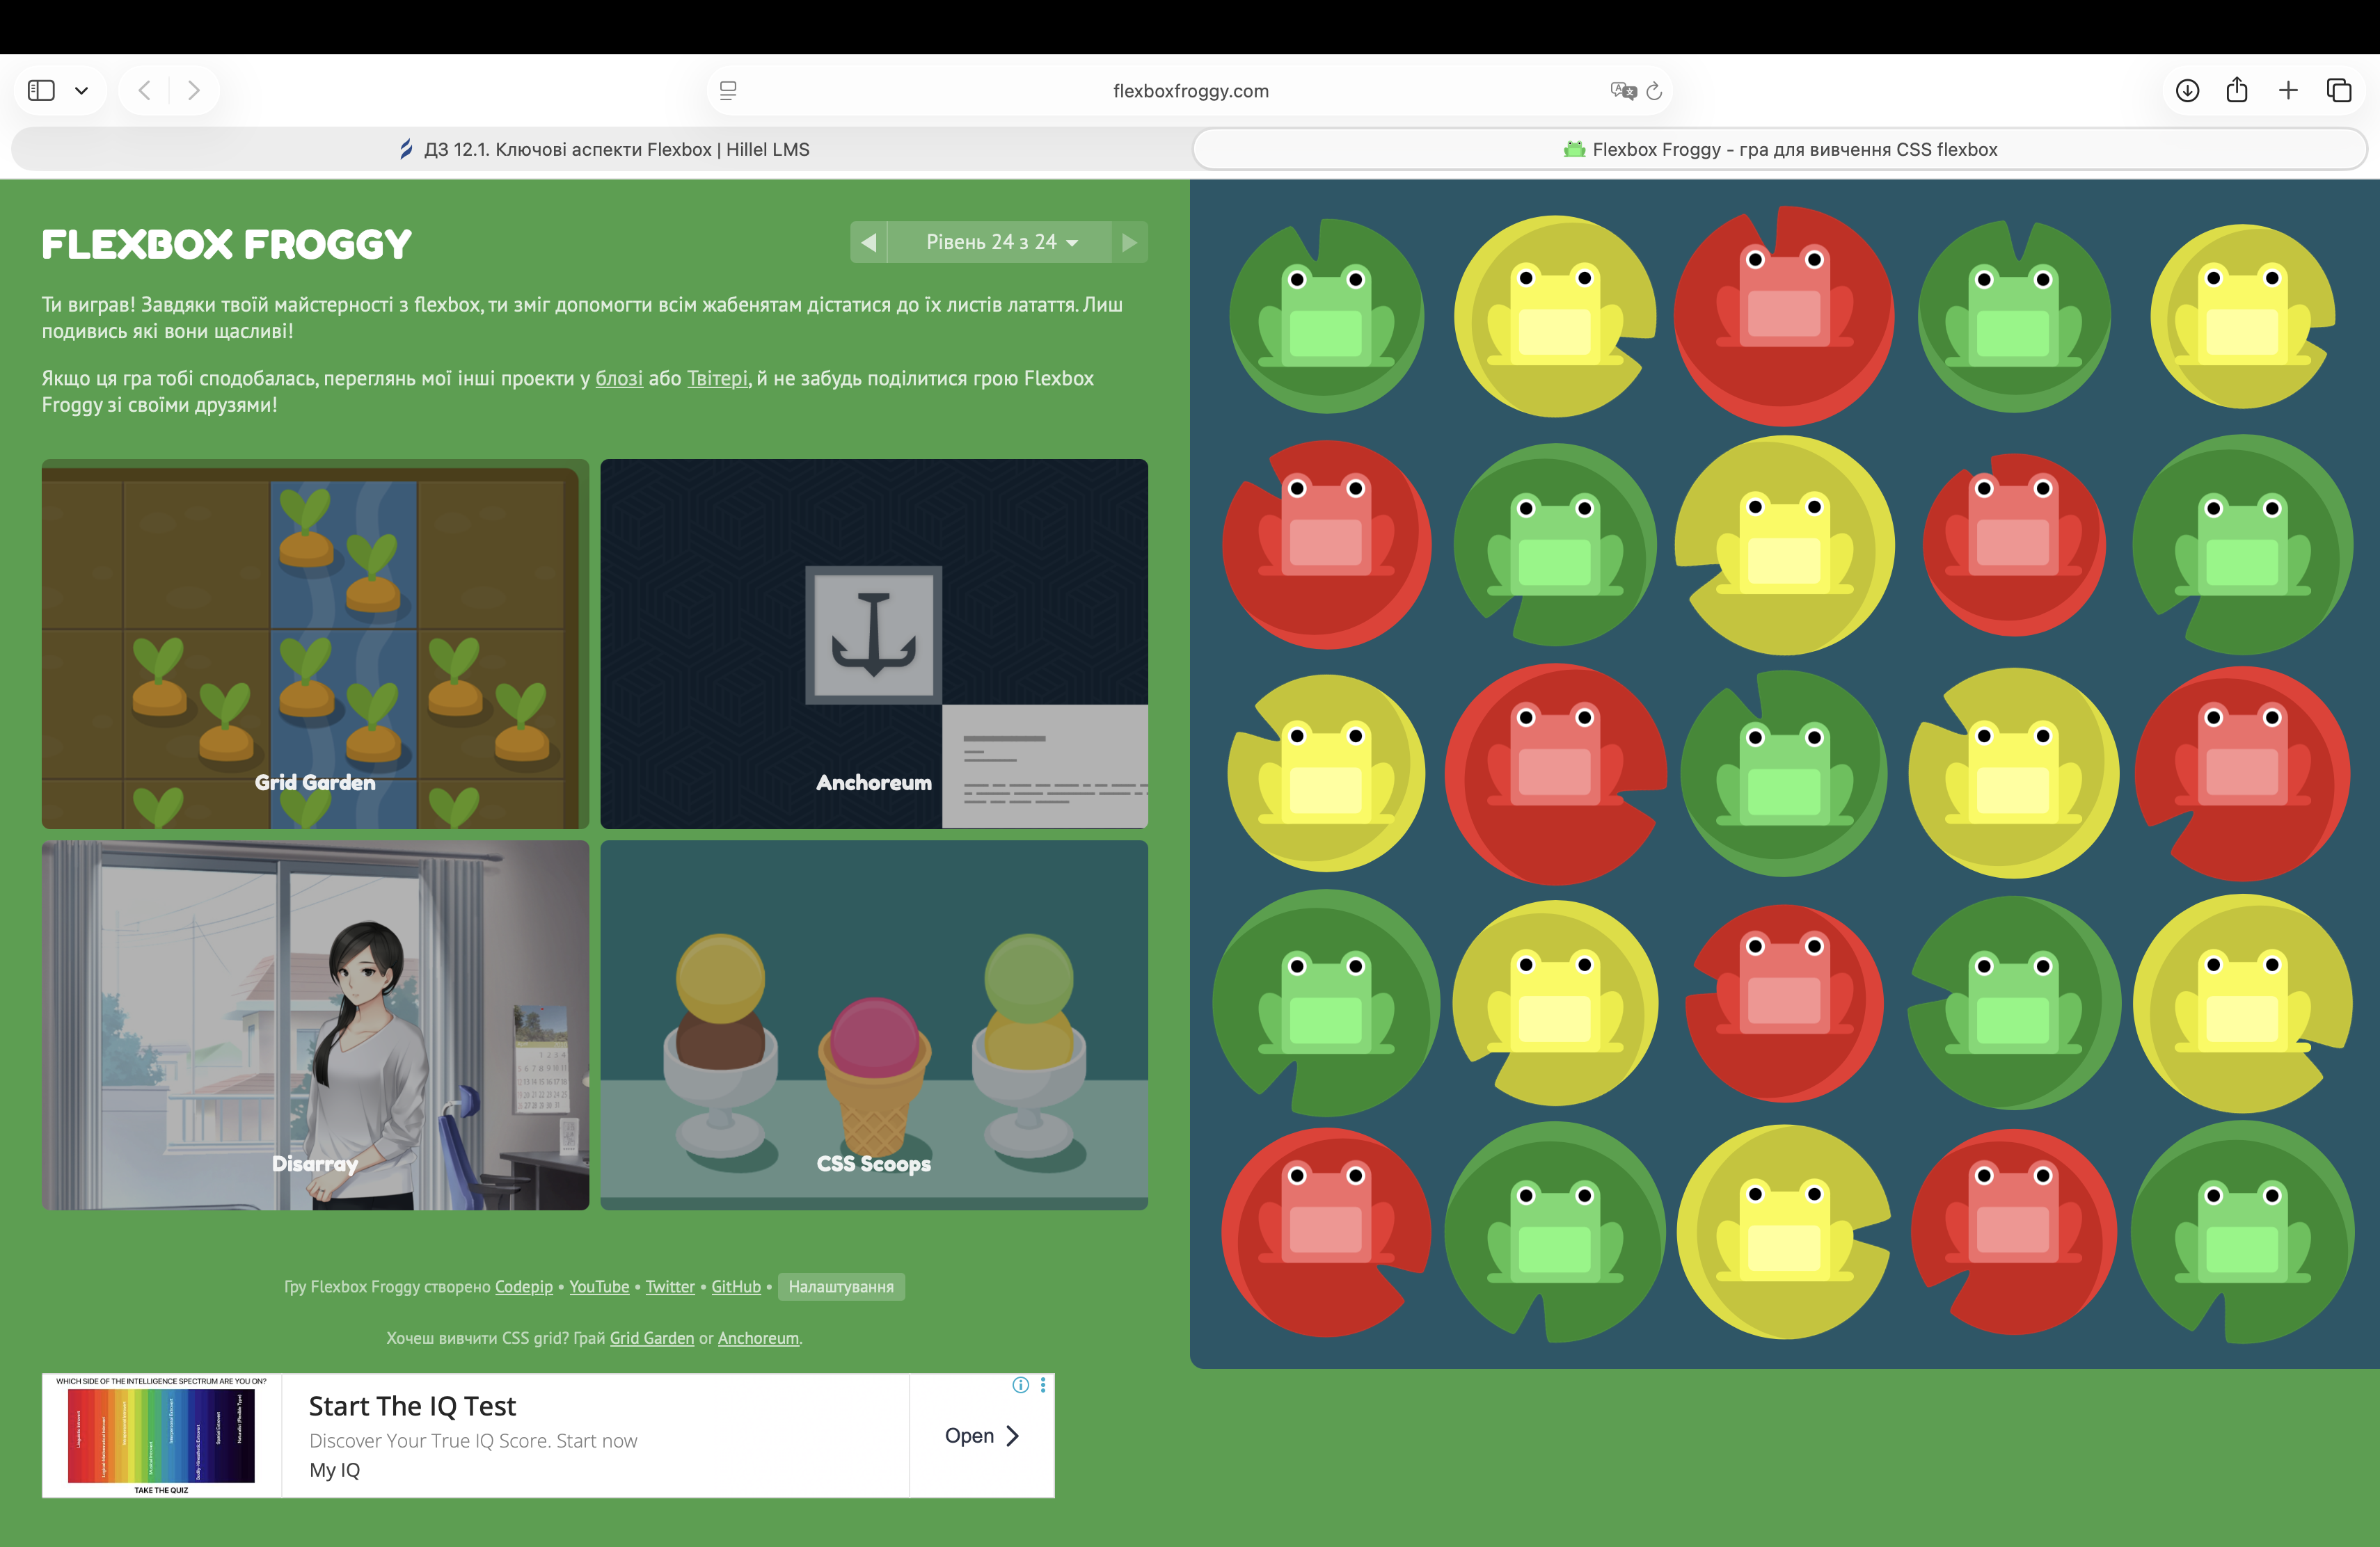This screenshot has height=1547, width=2380.
Task: Open the CSS Scoops game thumbnail
Action: tap(873, 1025)
